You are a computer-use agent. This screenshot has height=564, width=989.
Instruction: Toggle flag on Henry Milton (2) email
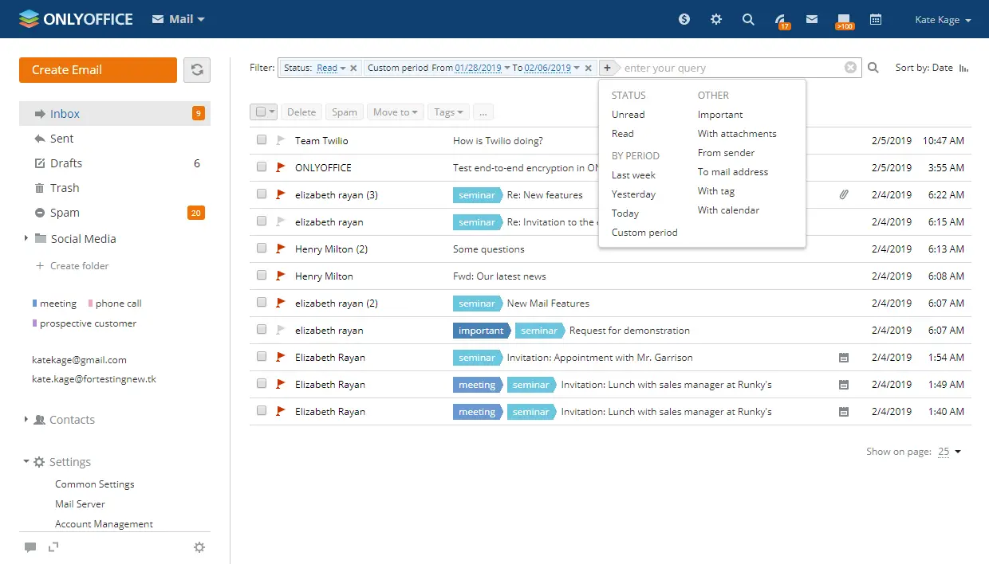click(x=280, y=249)
